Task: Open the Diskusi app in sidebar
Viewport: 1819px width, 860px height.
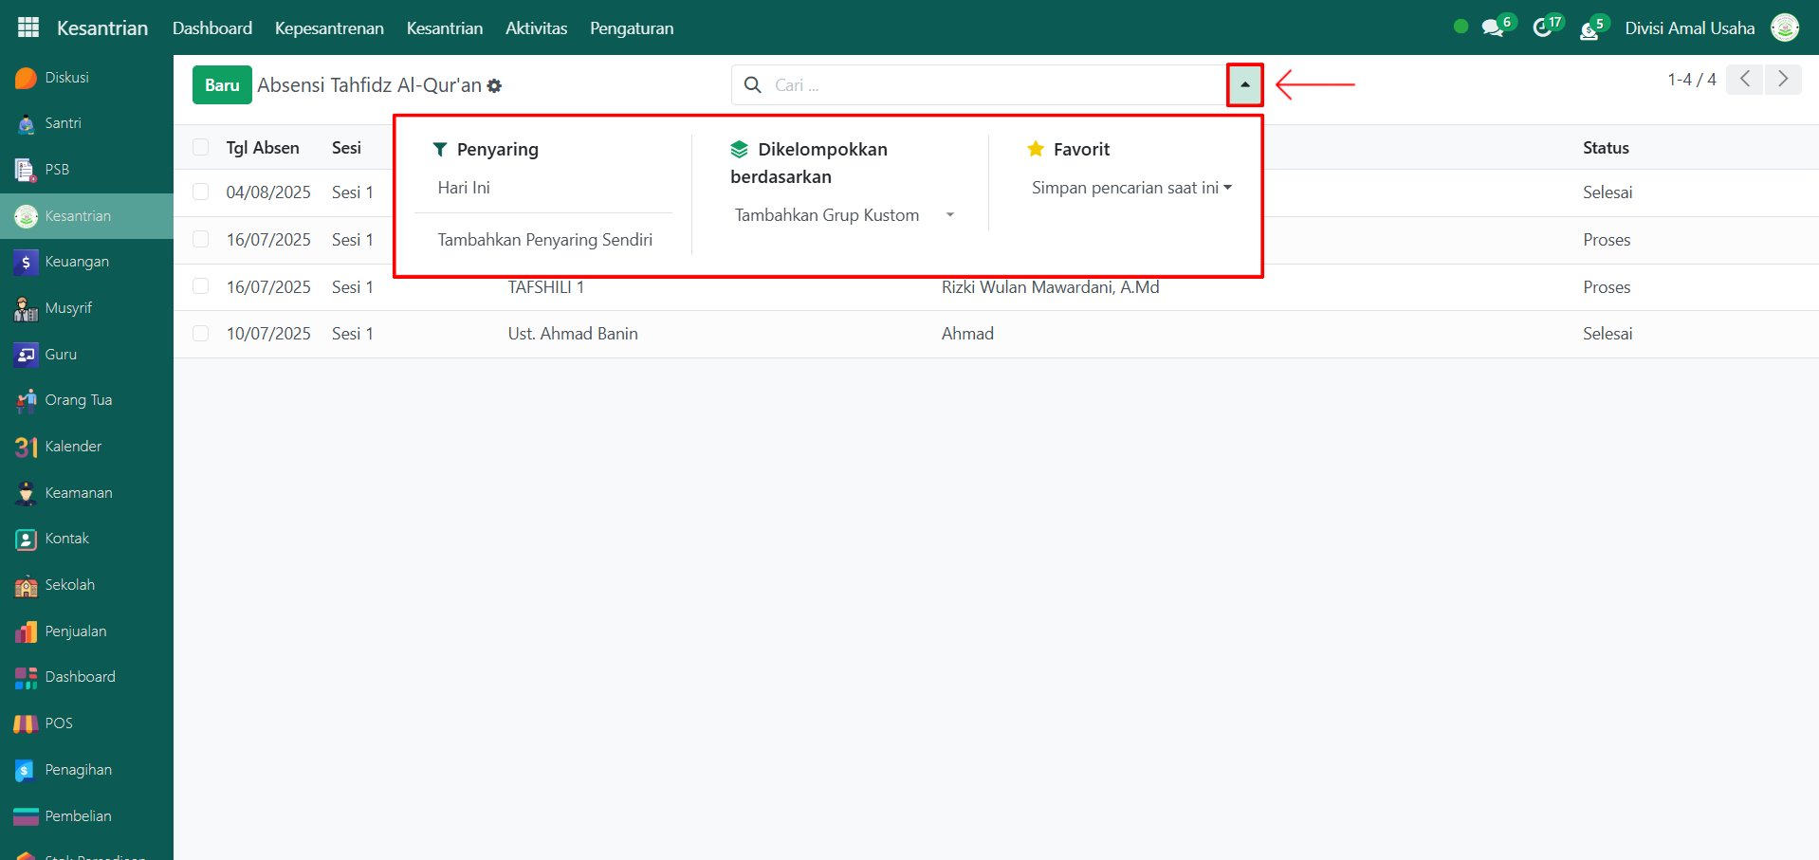Action: [x=66, y=78]
